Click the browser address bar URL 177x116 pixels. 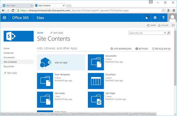tap(75, 11)
